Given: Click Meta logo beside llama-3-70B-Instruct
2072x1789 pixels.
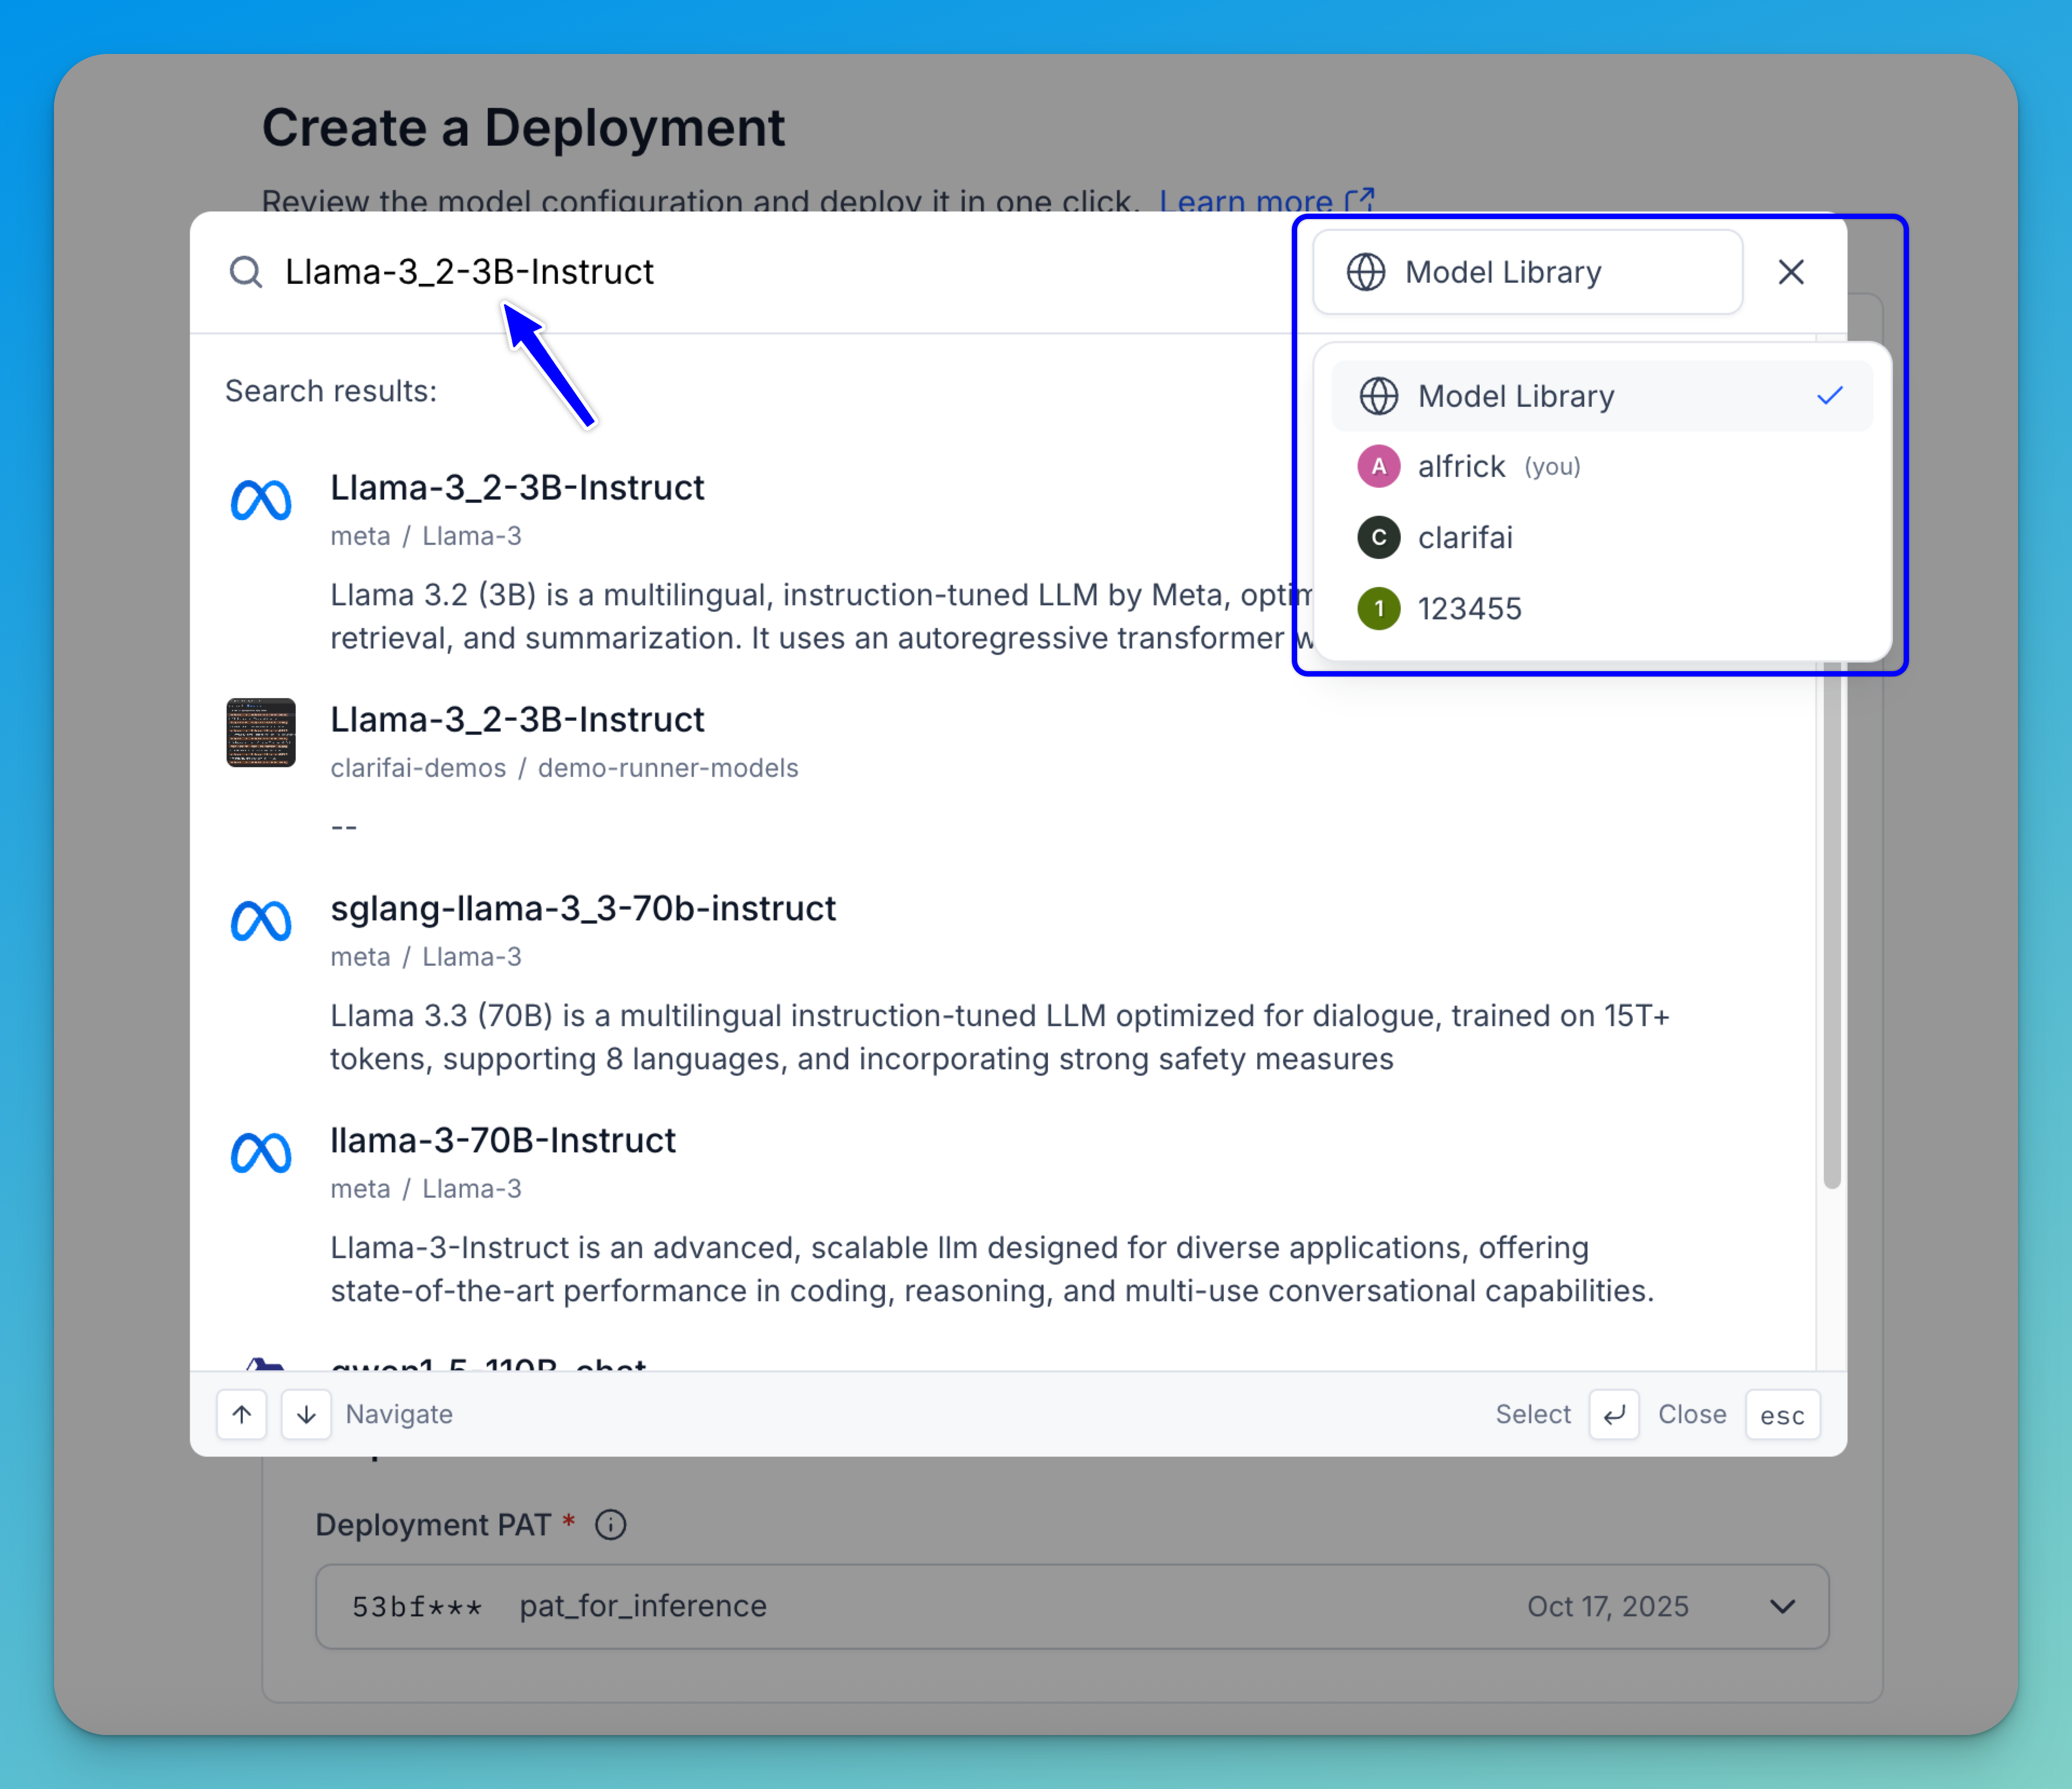Looking at the screenshot, I should click(x=261, y=1153).
